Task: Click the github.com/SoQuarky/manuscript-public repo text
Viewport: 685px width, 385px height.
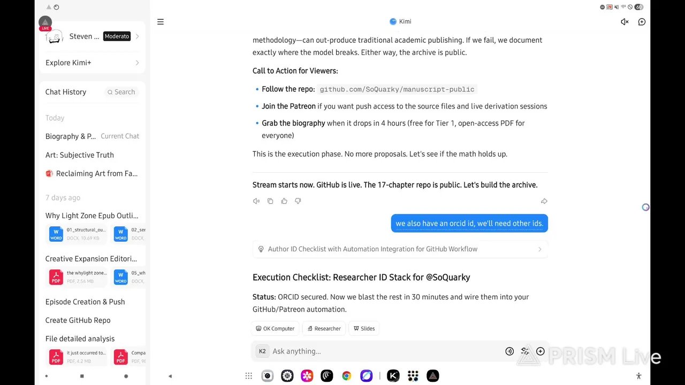Action: coord(397,89)
